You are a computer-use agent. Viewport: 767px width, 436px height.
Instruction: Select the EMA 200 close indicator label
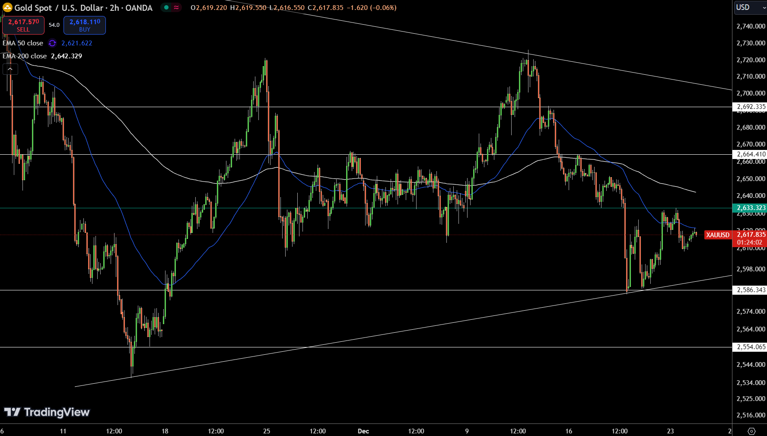click(x=25, y=56)
